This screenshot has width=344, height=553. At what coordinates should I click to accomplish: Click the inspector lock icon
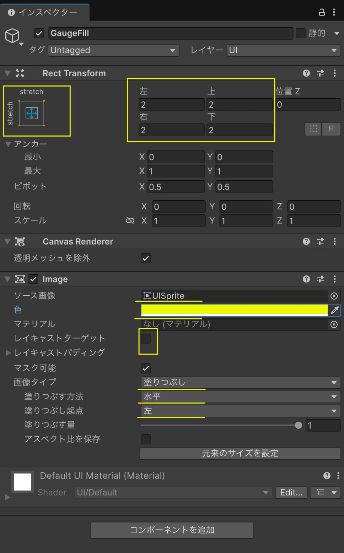[322, 12]
